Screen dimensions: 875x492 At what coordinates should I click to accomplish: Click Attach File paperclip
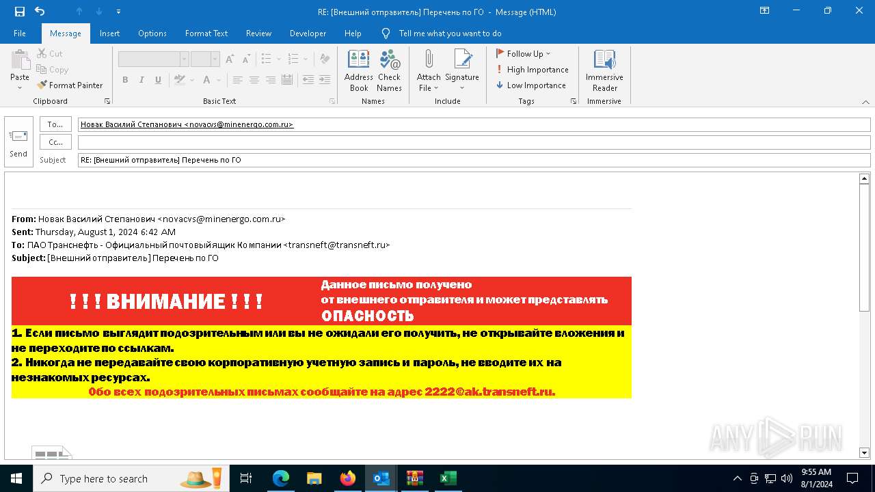point(429,70)
